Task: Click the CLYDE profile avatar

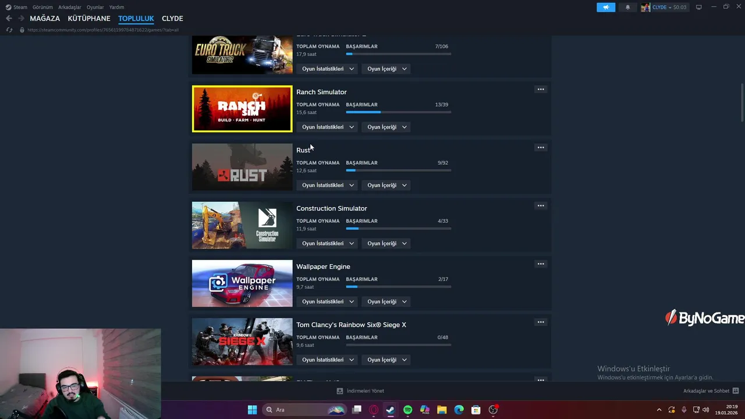Action: click(x=645, y=7)
